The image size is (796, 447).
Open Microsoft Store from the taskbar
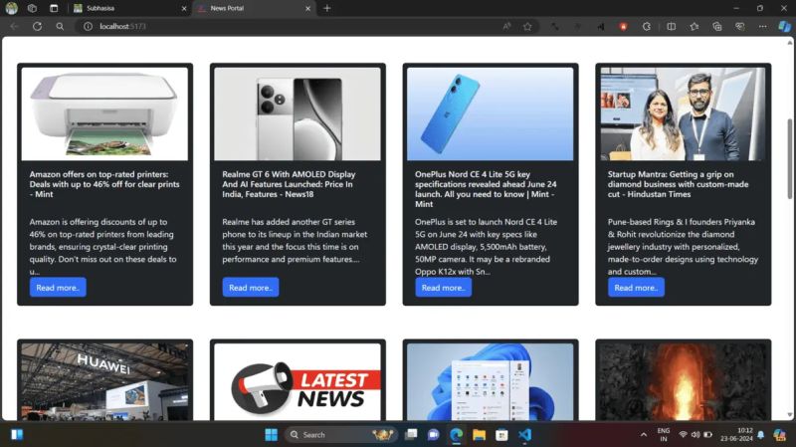[501, 435]
